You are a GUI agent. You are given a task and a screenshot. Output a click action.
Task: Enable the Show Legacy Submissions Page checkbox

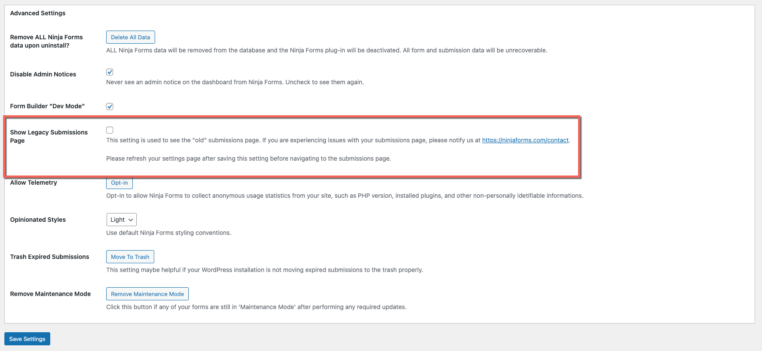[x=110, y=130]
